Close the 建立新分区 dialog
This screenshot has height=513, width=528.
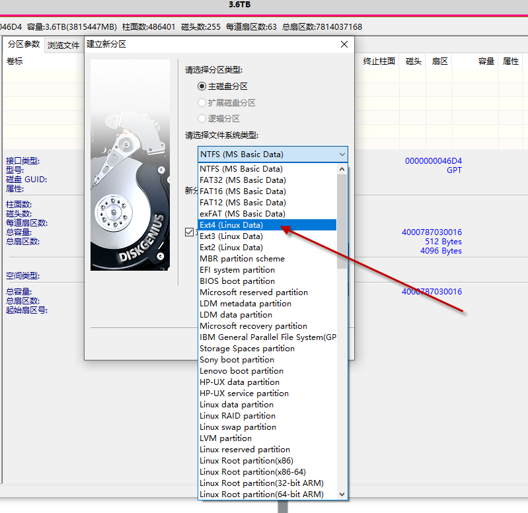[x=344, y=44]
